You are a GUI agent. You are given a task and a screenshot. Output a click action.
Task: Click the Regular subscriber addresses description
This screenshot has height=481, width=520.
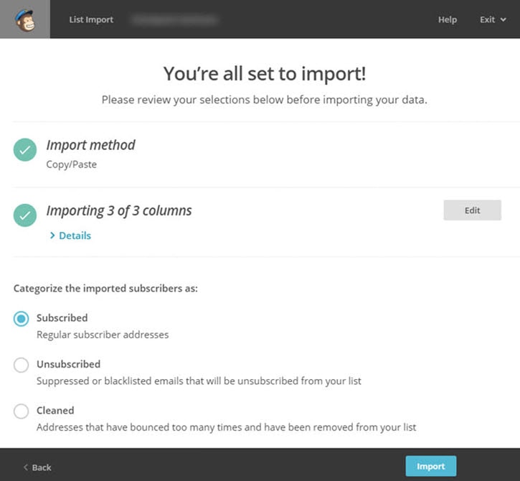[x=103, y=335]
